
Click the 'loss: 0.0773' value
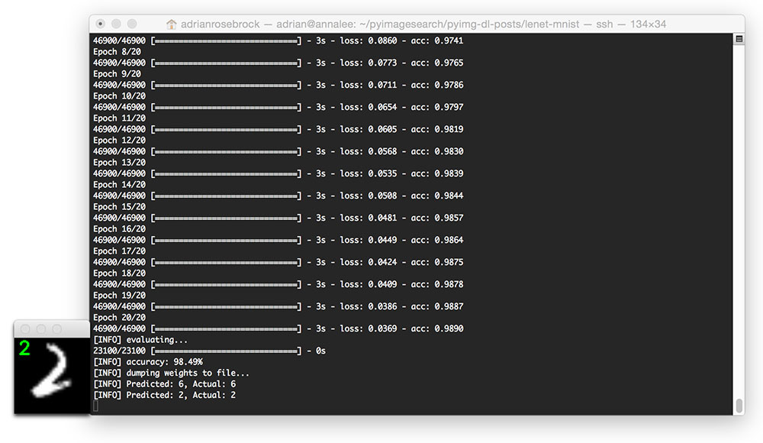(x=369, y=63)
